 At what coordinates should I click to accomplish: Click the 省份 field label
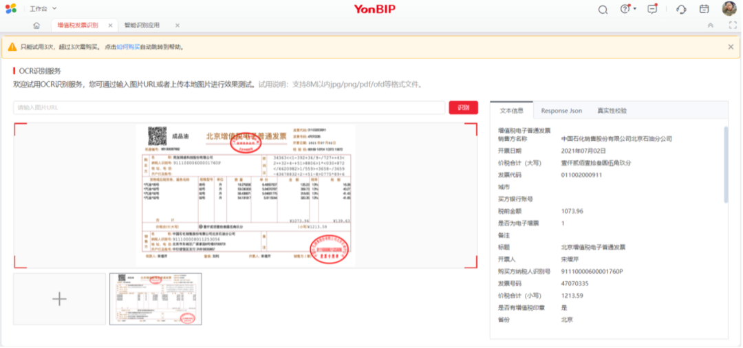[x=504, y=320]
